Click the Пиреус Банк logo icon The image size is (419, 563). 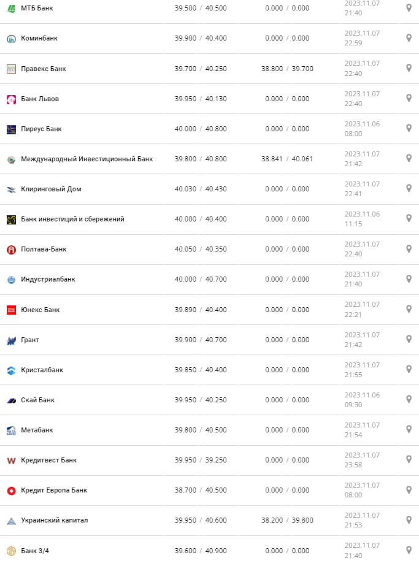pyautogui.click(x=11, y=129)
